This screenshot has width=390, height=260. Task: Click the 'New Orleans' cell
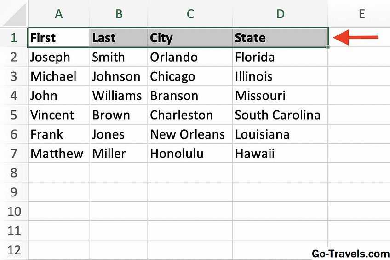(x=190, y=134)
